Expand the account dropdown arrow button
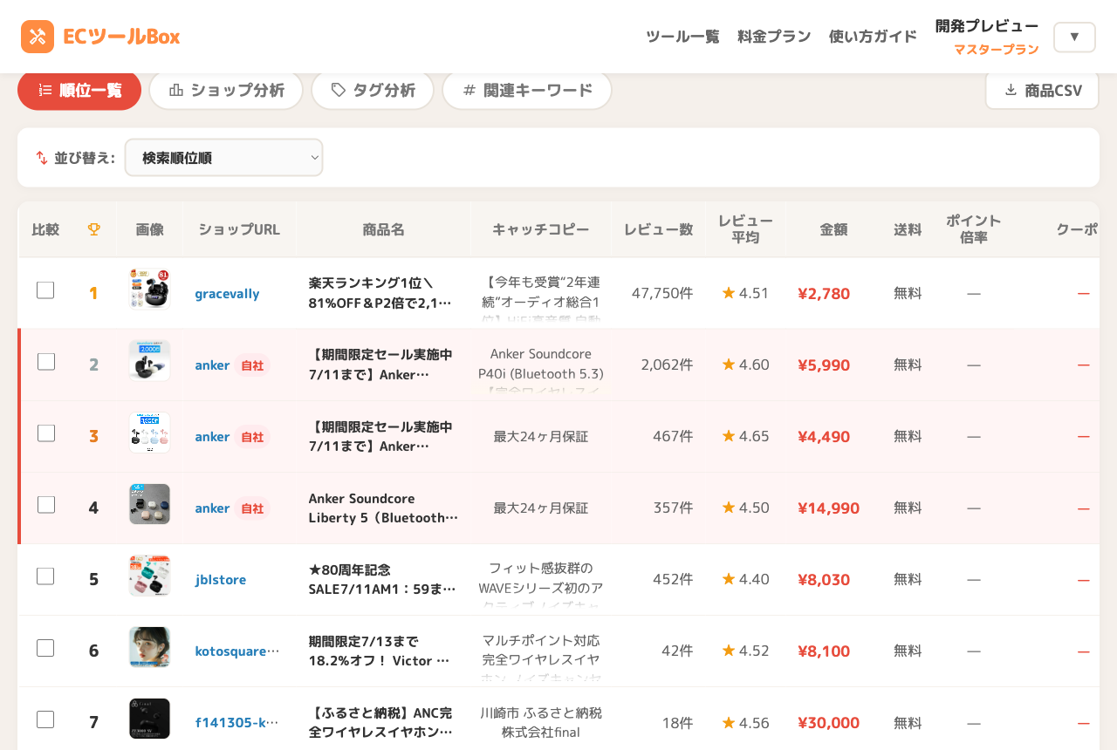1117x750 pixels. 1074,37
